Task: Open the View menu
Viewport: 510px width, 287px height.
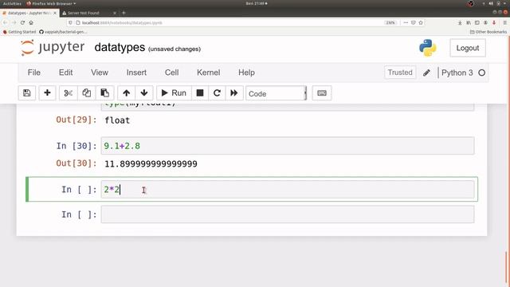Action: (100, 73)
